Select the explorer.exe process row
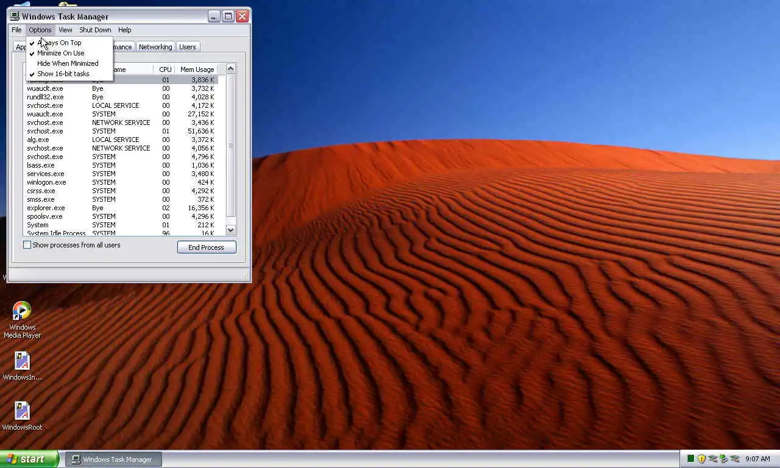780x468 pixels. coord(121,208)
